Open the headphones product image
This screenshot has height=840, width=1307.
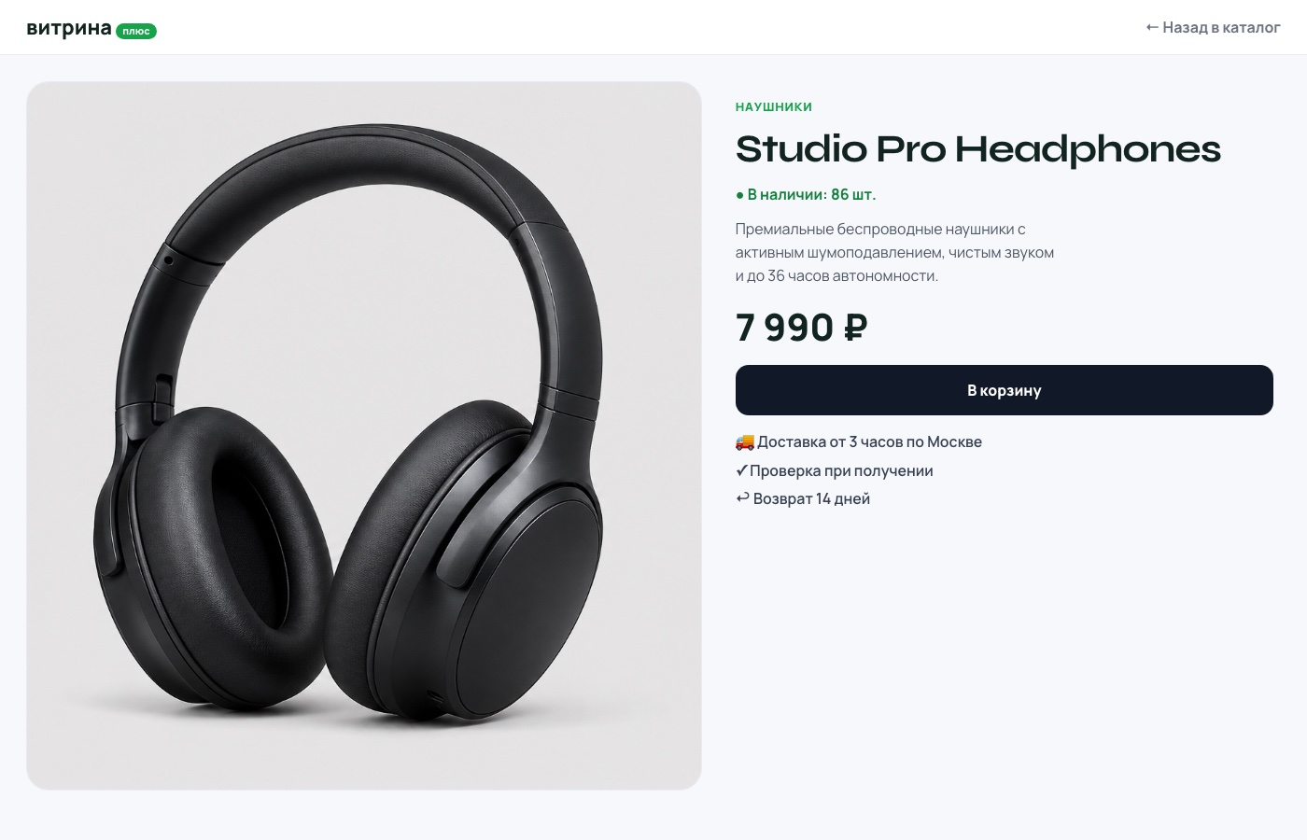click(x=364, y=436)
